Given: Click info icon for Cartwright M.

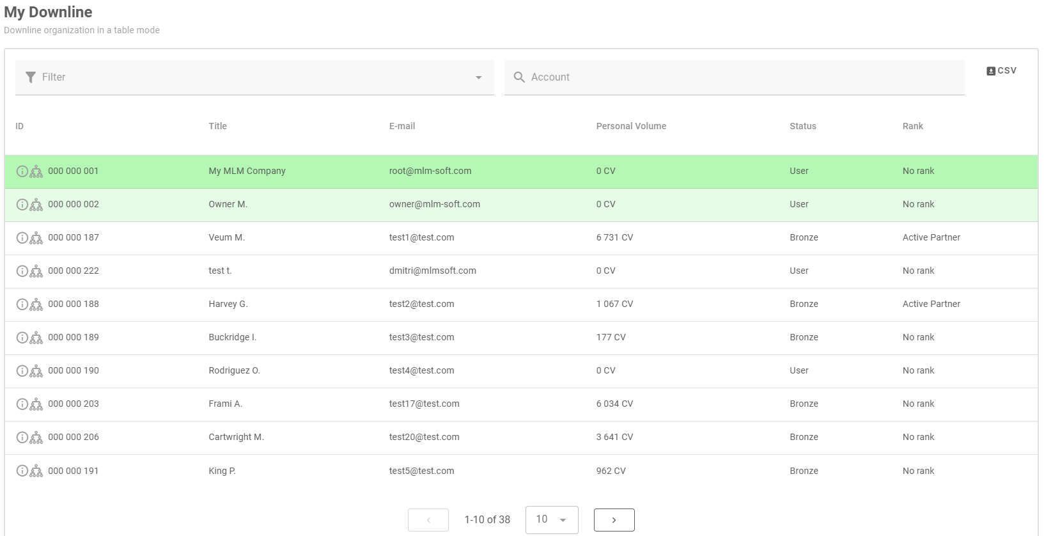Looking at the screenshot, I should 22,437.
